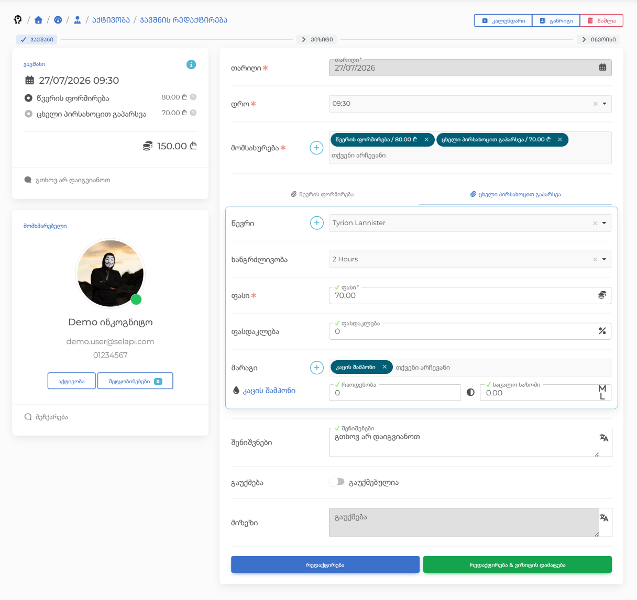Click the price input field showing 70,00
This screenshot has width=637, height=600.
coord(463,295)
